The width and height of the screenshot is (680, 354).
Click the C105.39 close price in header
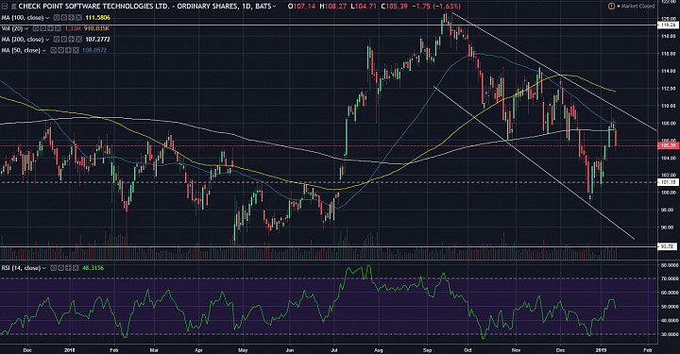pos(396,6)
